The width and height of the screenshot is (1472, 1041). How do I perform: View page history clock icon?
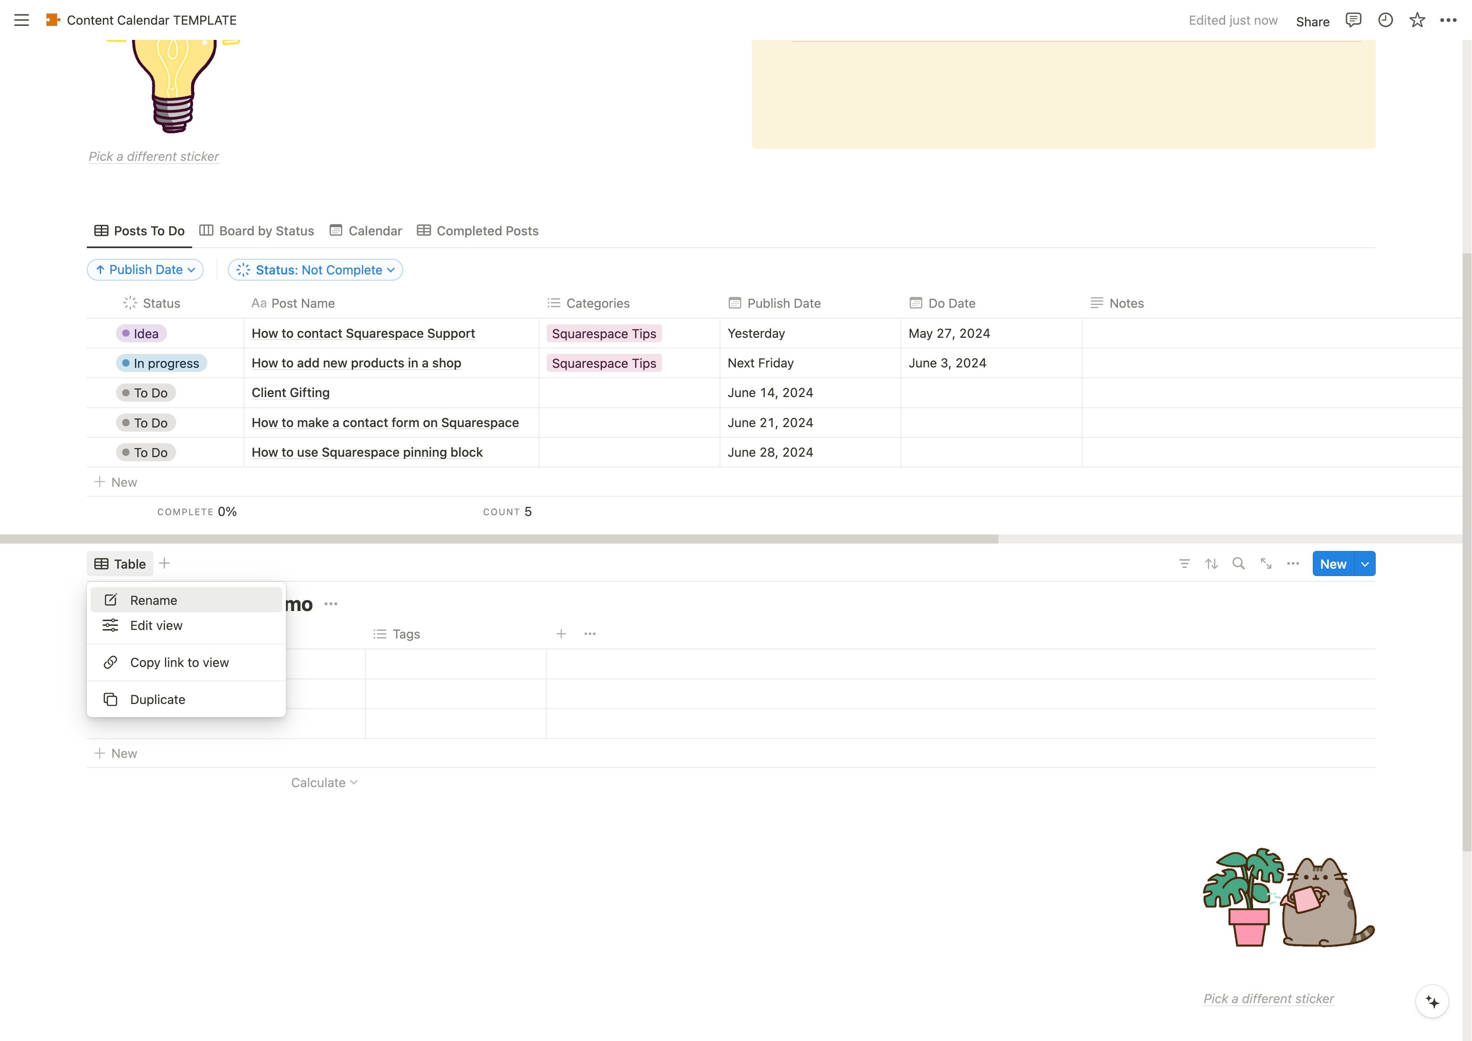pos(1385,20)
